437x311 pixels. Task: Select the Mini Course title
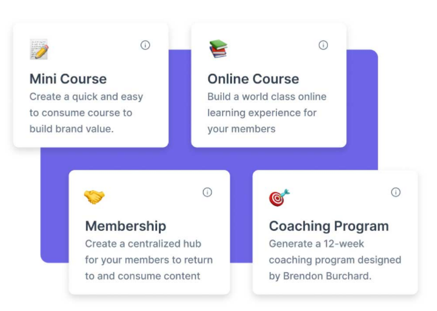68,79
